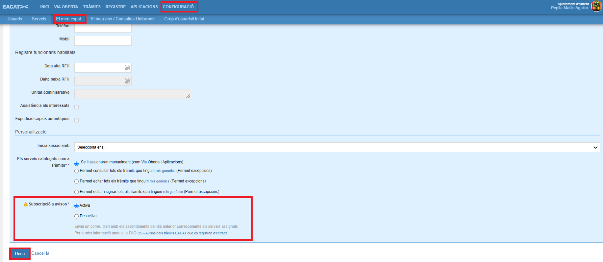This screenshot has width=603, height=262.
Task: Click the Cancel·la link
Action: click(x=40, y=253)
